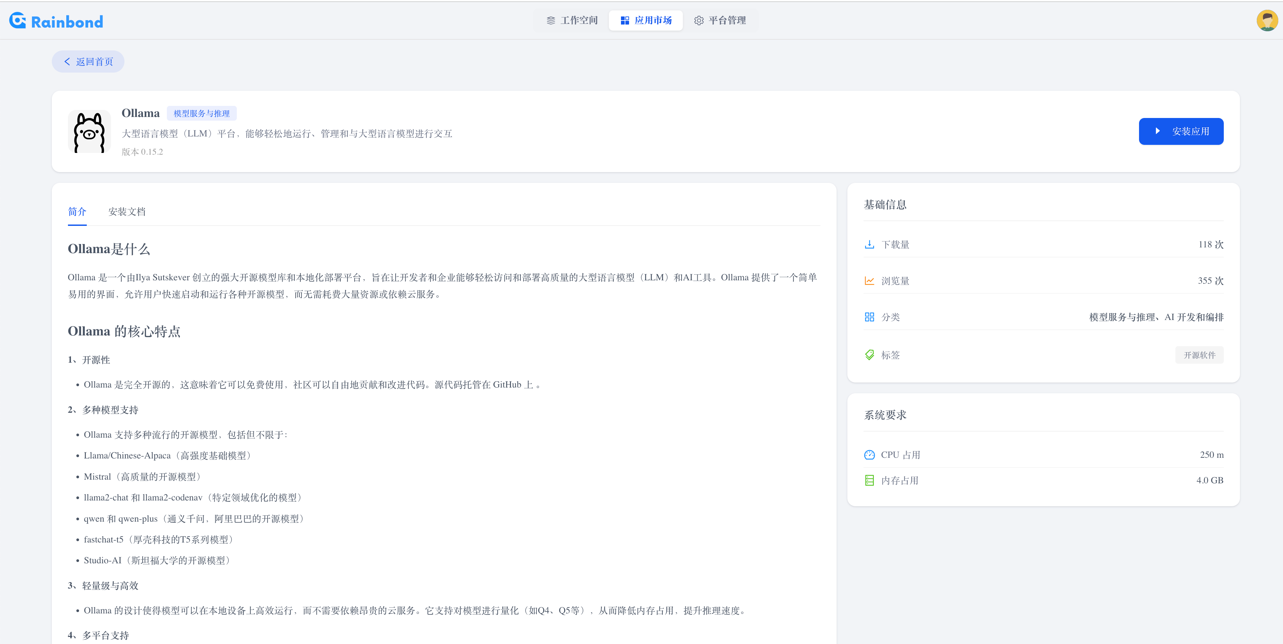Viewport: 1283px width, 644px height.
Task: Click the category grid icon
Action: (x=869, y=317)
